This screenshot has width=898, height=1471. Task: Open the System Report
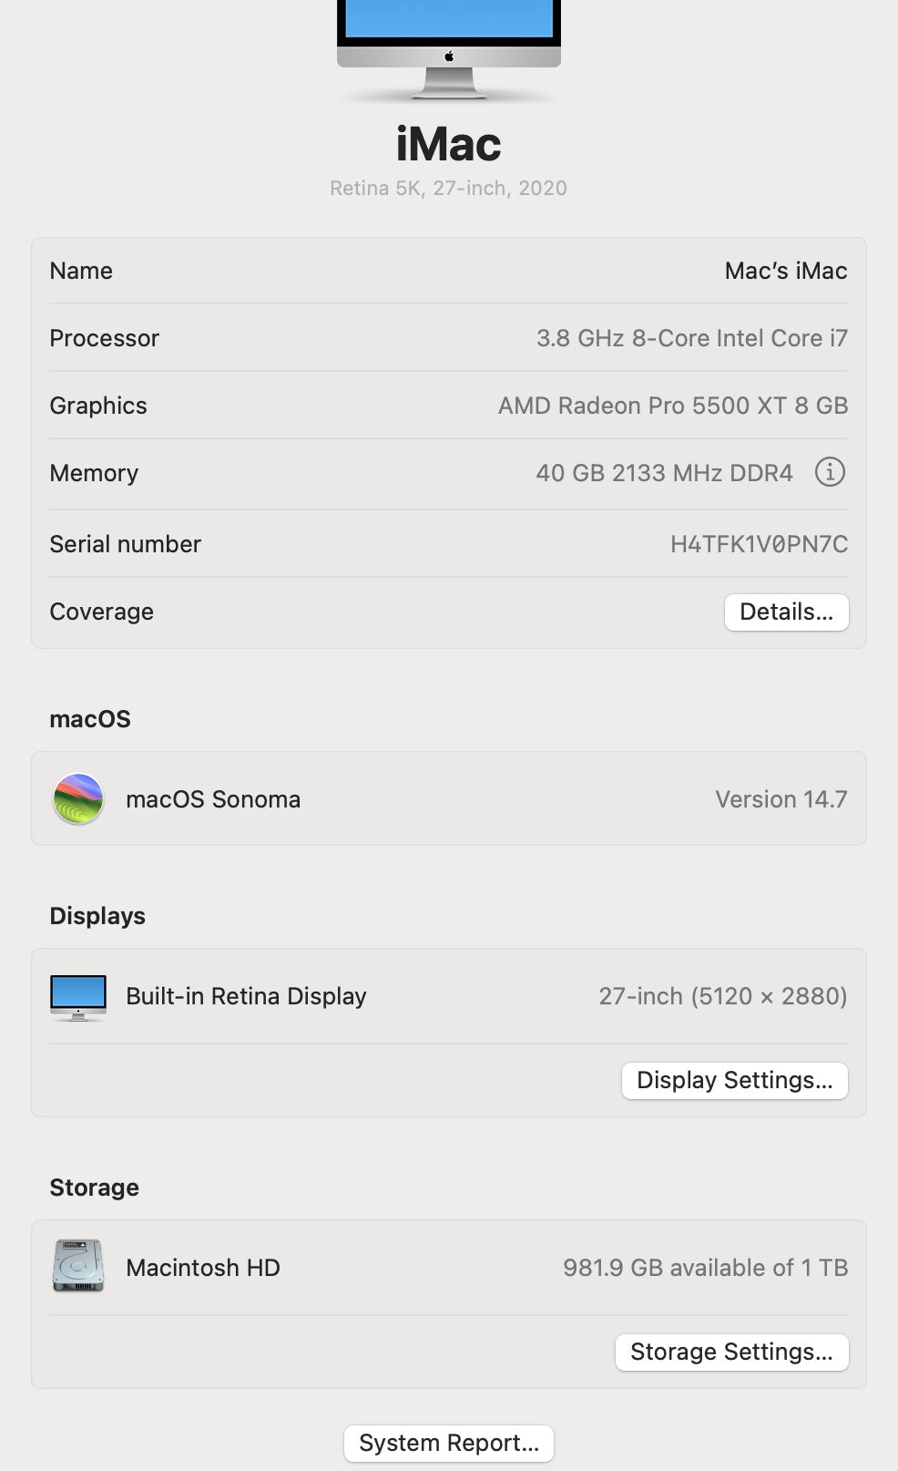click(x=447, y=1442)
